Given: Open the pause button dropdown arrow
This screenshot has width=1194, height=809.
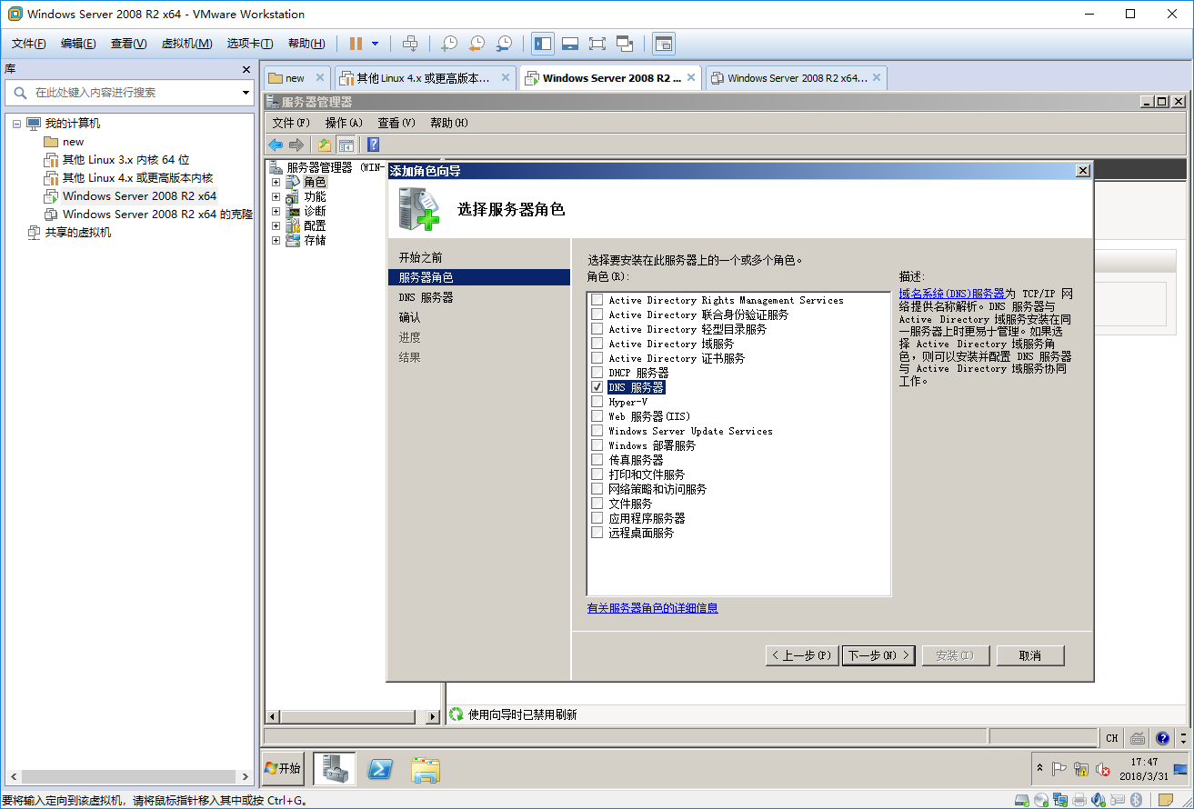Looking at the screenshot, I should (x=375, y=43).
